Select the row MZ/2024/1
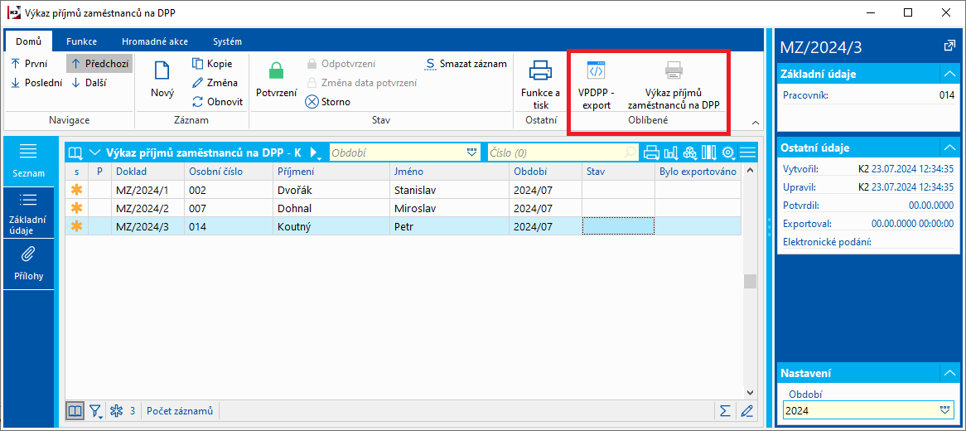Image resolution: width=966 pixels, height=431 pixels. [403, 189]
